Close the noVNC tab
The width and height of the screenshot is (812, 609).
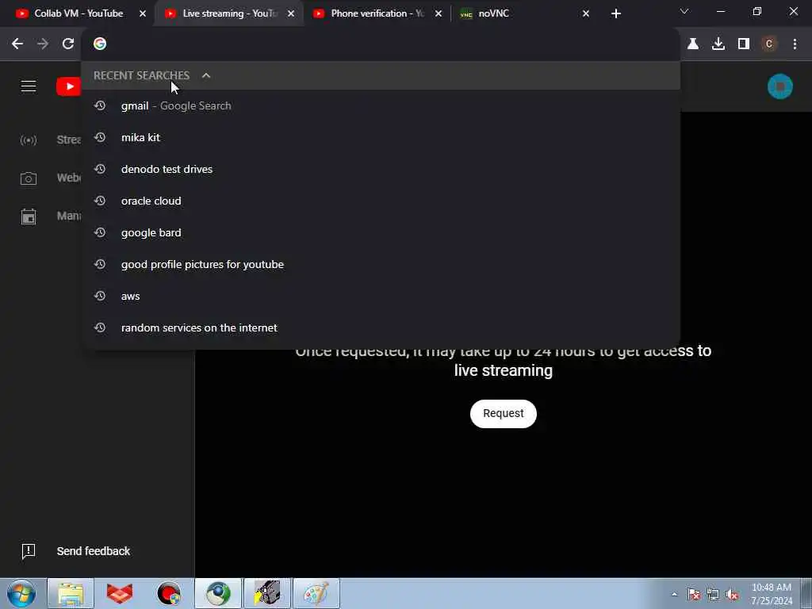pyautogui.click(x=586, y=14)
